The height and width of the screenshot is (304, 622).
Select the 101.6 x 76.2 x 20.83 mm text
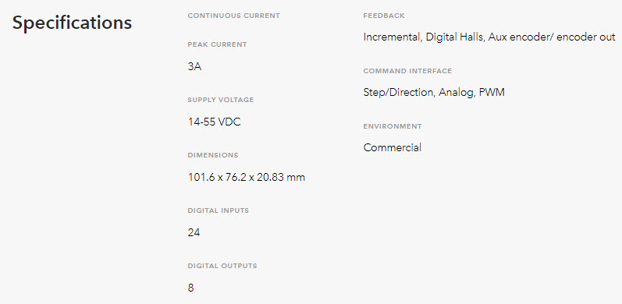click(x=247, y=177)
